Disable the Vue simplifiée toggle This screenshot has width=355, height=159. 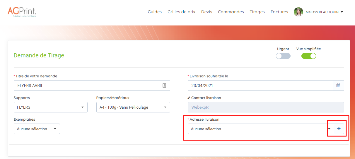tap(309, 56)
